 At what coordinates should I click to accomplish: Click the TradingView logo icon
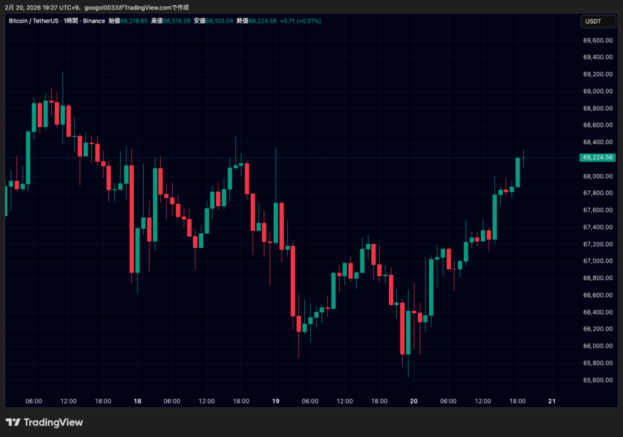click(x=13, y=422)
